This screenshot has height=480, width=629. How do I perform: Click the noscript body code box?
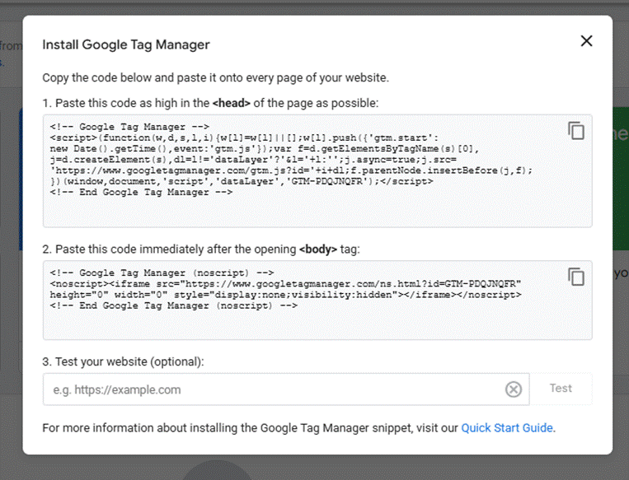click(317, 300)
